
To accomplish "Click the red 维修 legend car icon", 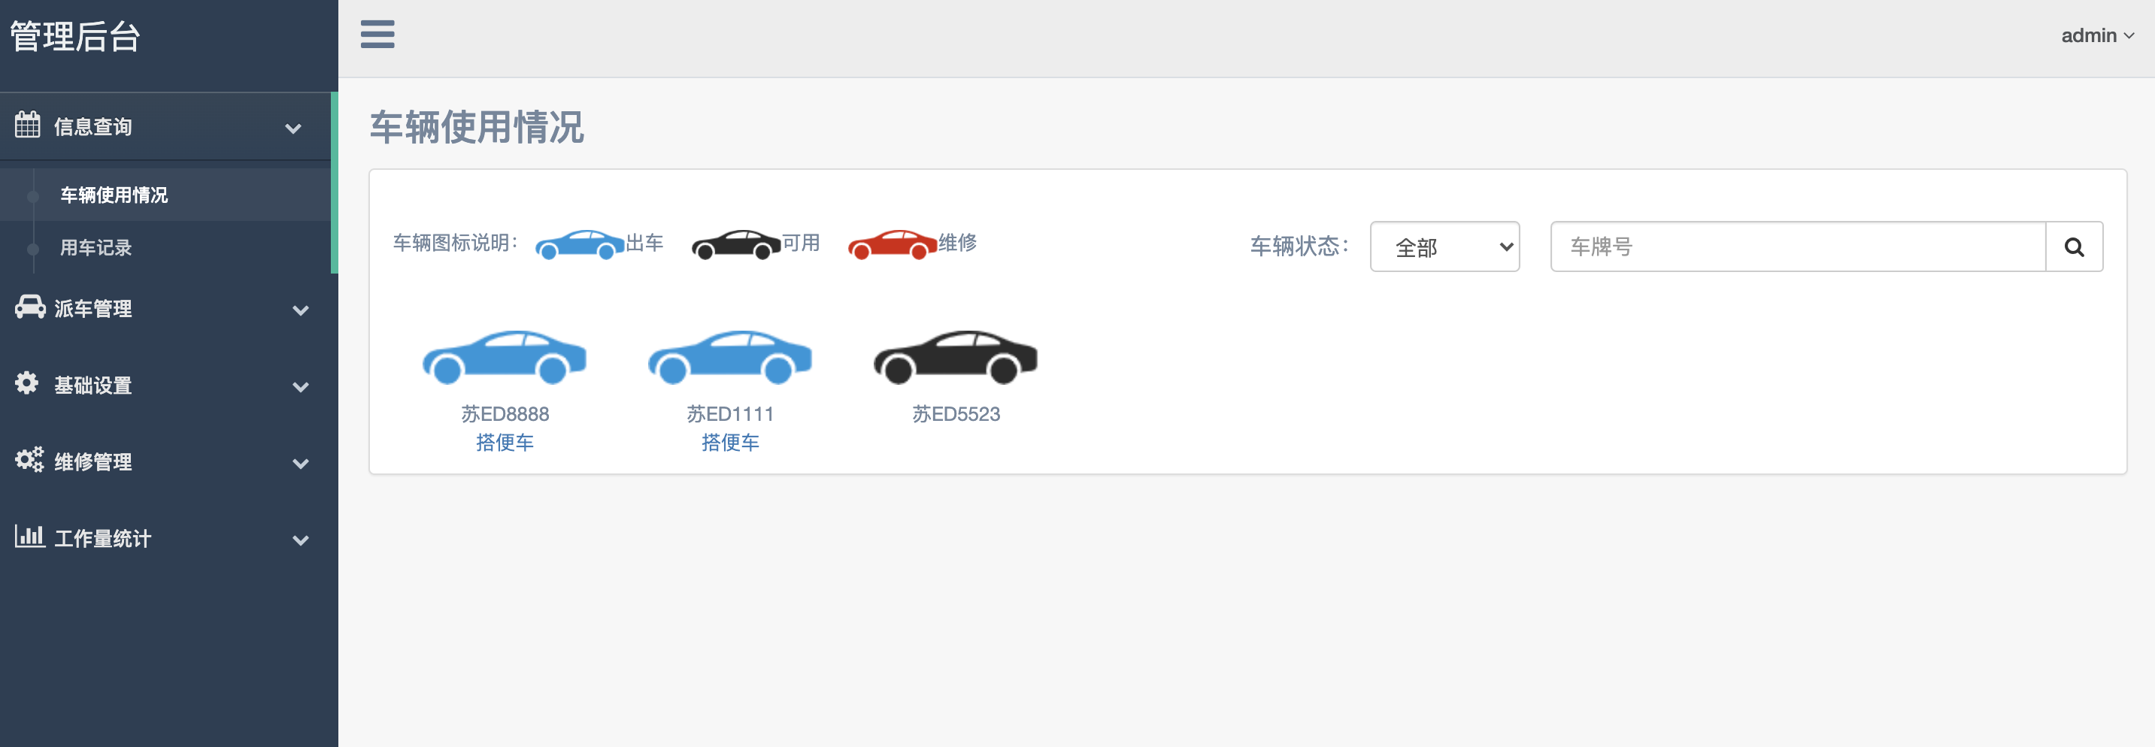I will coord(893,244).
